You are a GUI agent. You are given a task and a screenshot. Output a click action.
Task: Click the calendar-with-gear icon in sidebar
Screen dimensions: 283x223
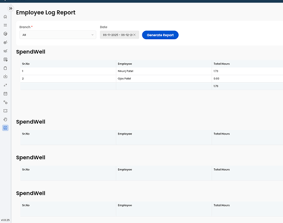5,59
